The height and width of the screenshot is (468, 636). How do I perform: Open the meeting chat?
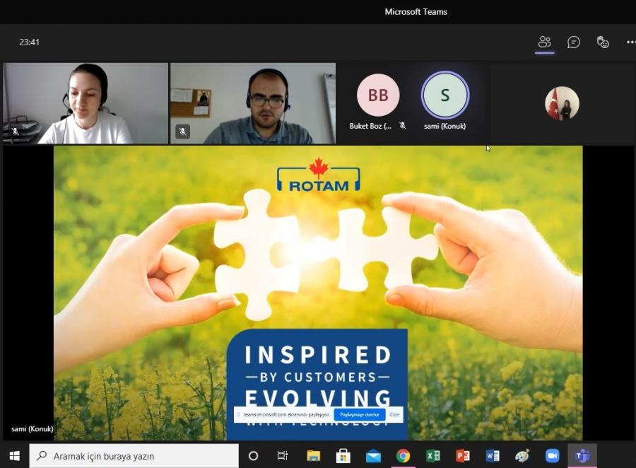tap(574, 42)
